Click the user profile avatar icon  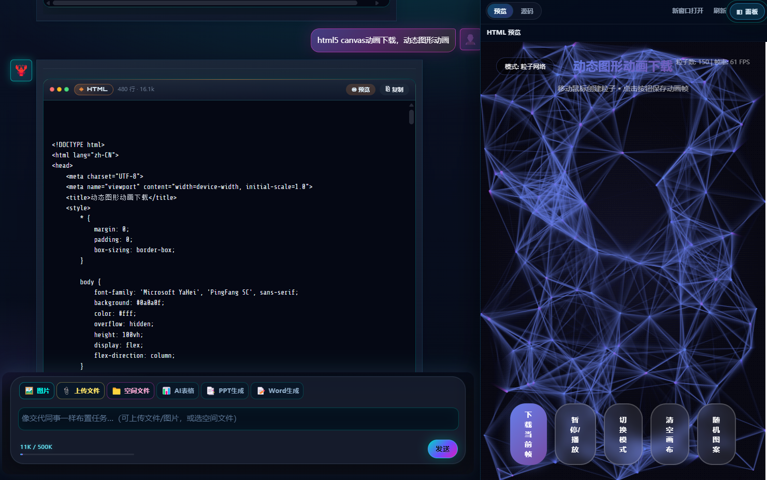coord(470,39)
